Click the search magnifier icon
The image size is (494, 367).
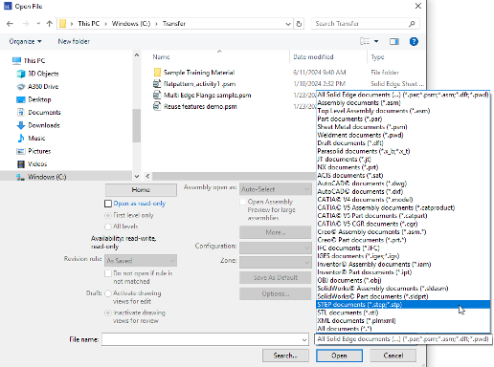point(412,24)
